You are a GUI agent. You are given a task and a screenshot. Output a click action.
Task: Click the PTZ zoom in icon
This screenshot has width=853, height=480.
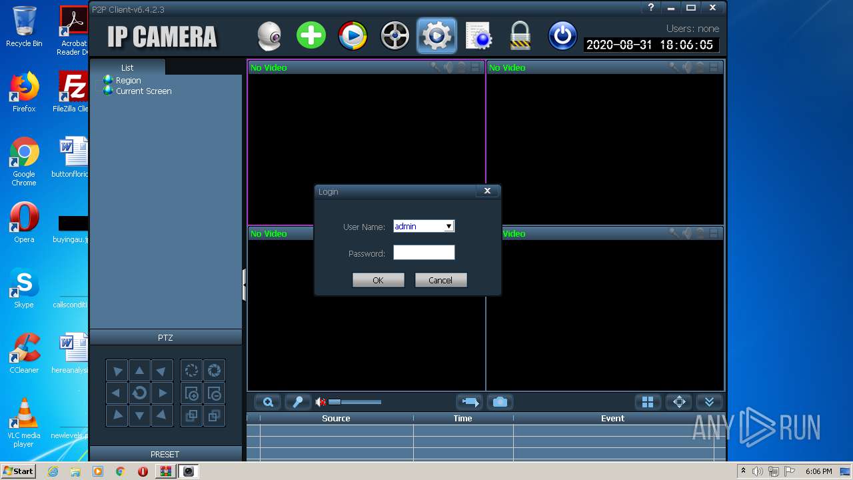coord(191,393)
